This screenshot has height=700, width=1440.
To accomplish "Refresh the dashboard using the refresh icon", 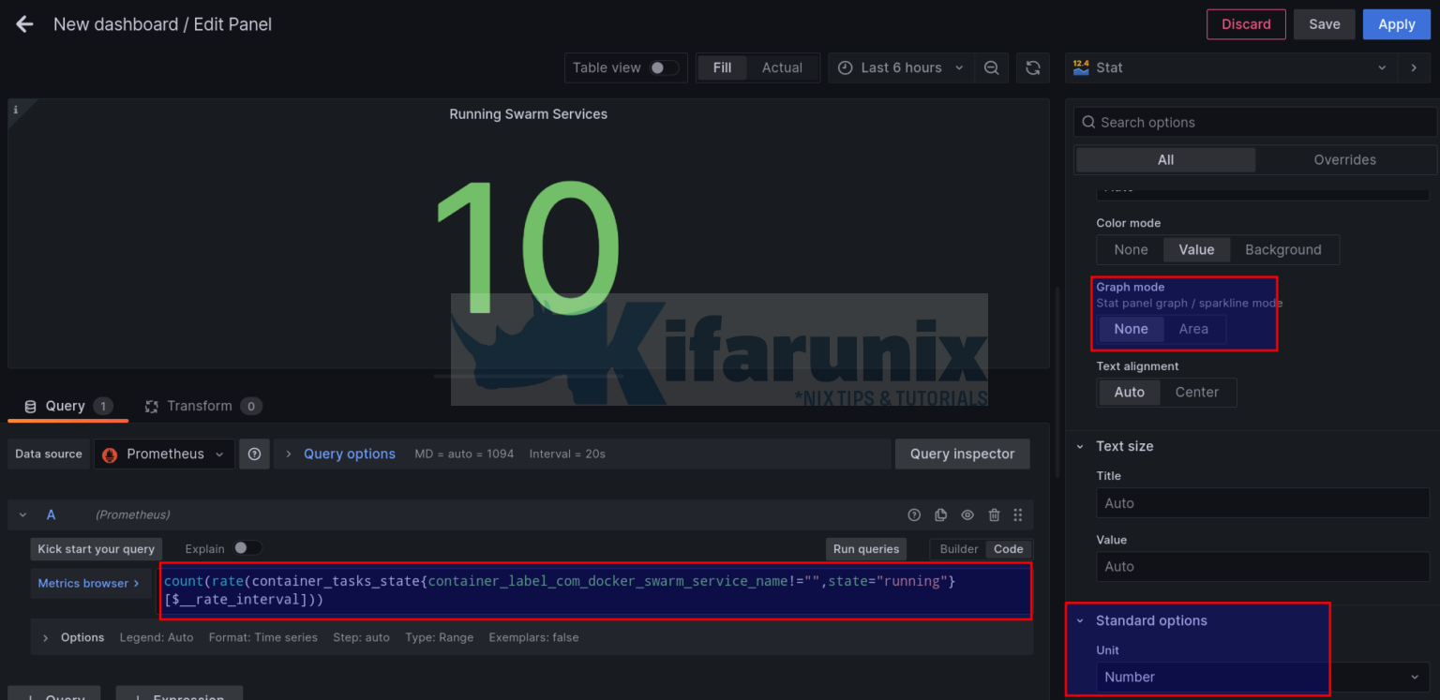I will [x=1032, y=67].
